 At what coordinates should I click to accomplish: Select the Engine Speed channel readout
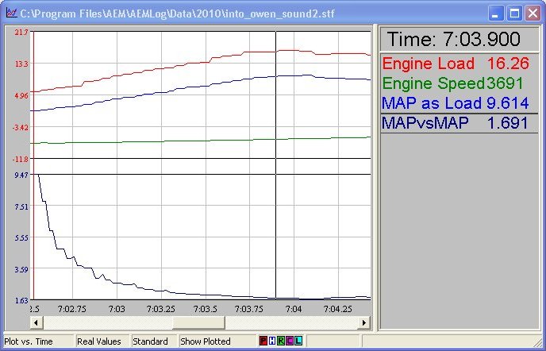459,83
